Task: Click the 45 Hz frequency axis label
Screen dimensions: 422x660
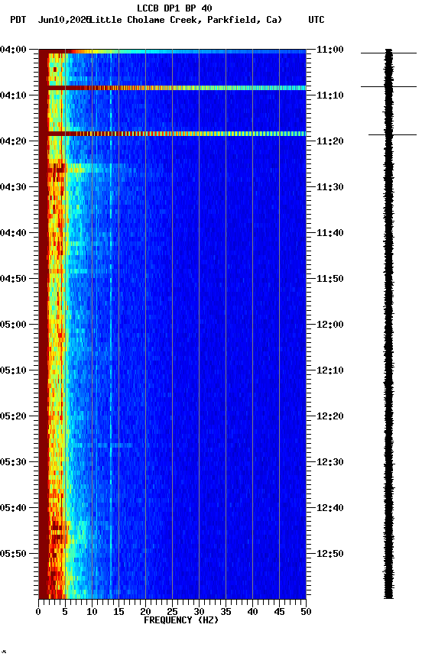Action: coord(279,612)
